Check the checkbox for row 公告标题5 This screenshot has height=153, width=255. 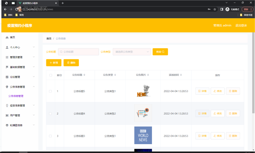click(x=50, y=91)
